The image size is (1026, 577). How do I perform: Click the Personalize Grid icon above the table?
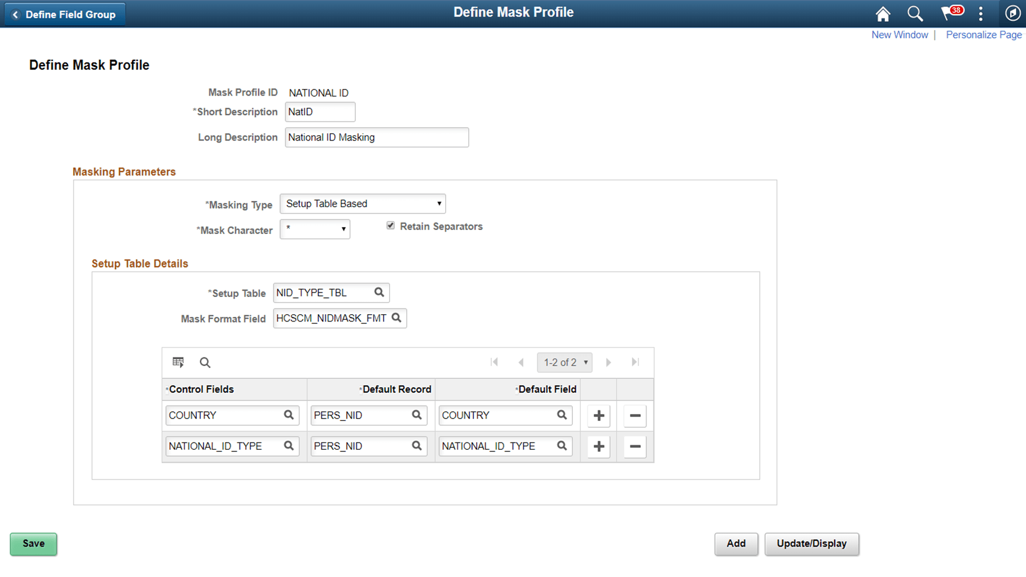click(x=178, y=362)
